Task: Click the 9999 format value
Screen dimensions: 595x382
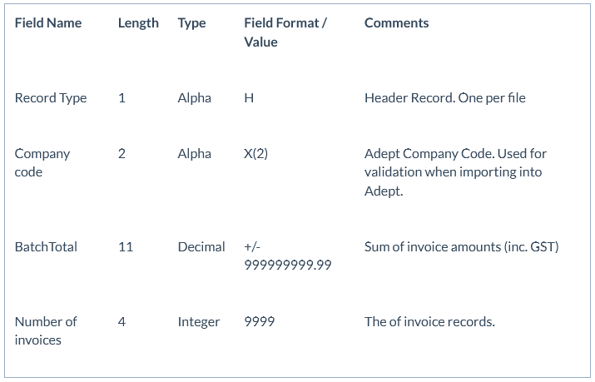Action: tap(259, 322)
